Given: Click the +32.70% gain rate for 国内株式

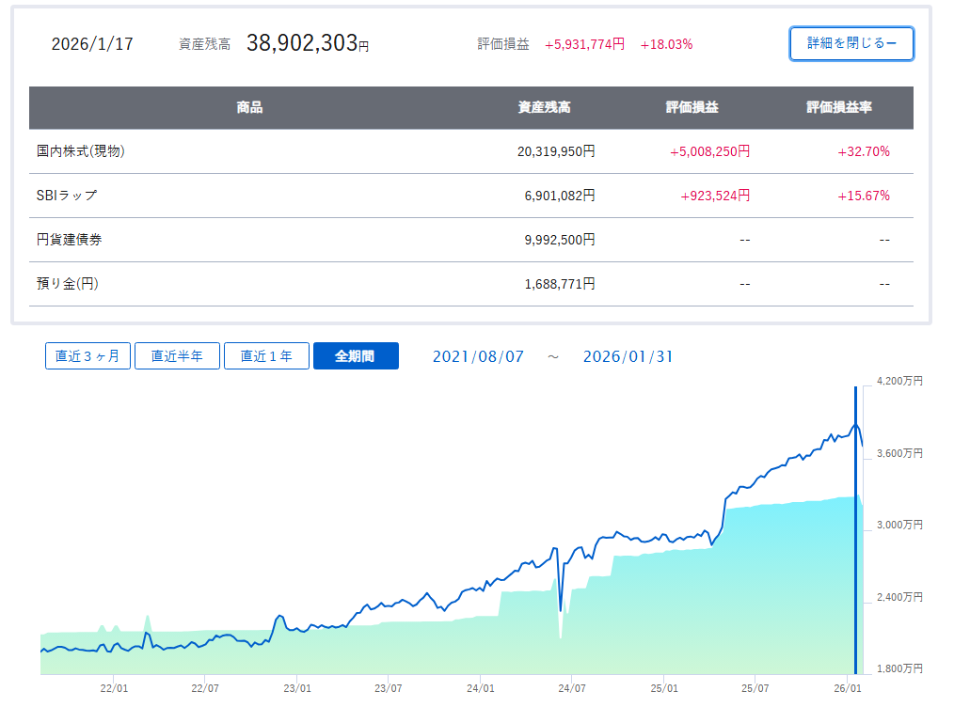Looking at the screenshot, I should tap(864, 151).
